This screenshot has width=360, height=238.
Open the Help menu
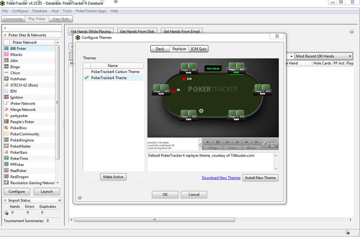[114, 11]
